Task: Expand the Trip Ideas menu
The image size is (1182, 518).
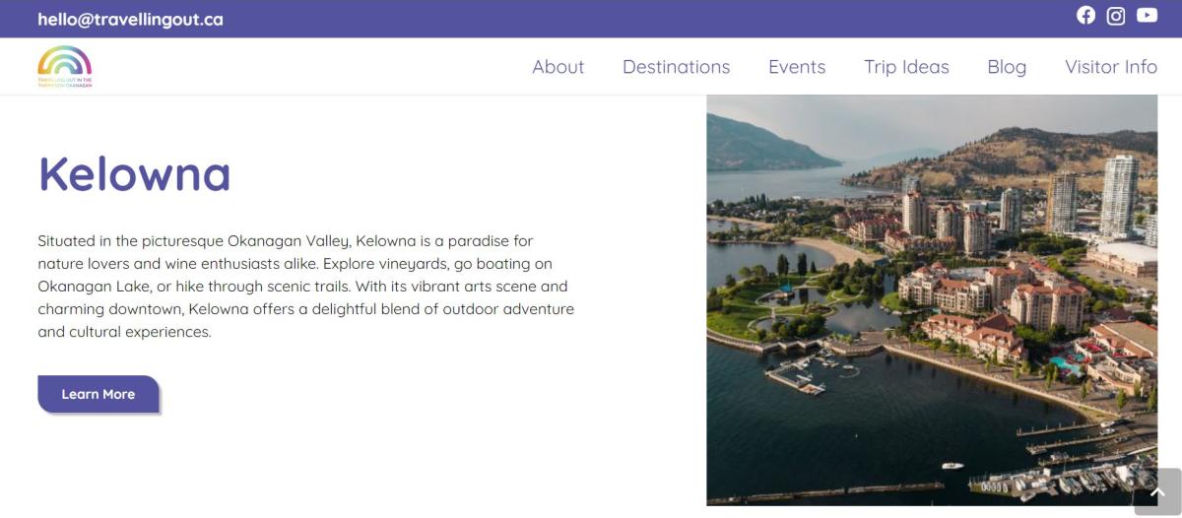Action: pyautogui.click(x=906, y=67)
